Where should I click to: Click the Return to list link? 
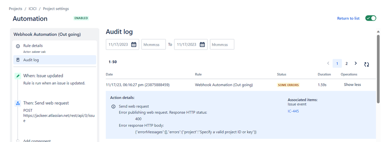click(348, 18)
